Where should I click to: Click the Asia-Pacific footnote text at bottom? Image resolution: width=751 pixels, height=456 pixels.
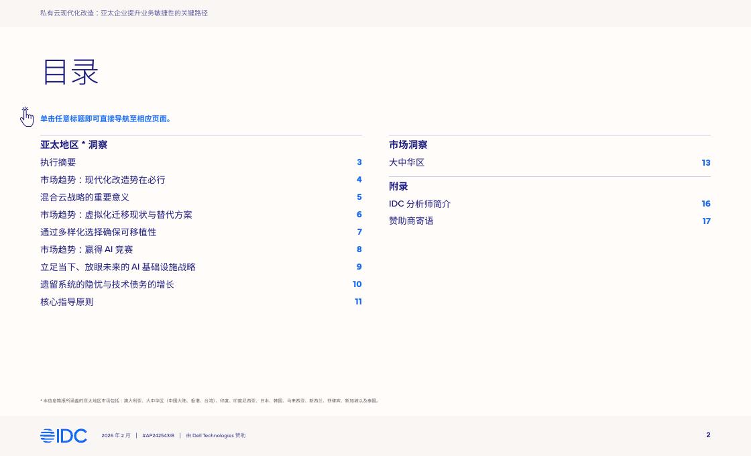tap(210, 400)
